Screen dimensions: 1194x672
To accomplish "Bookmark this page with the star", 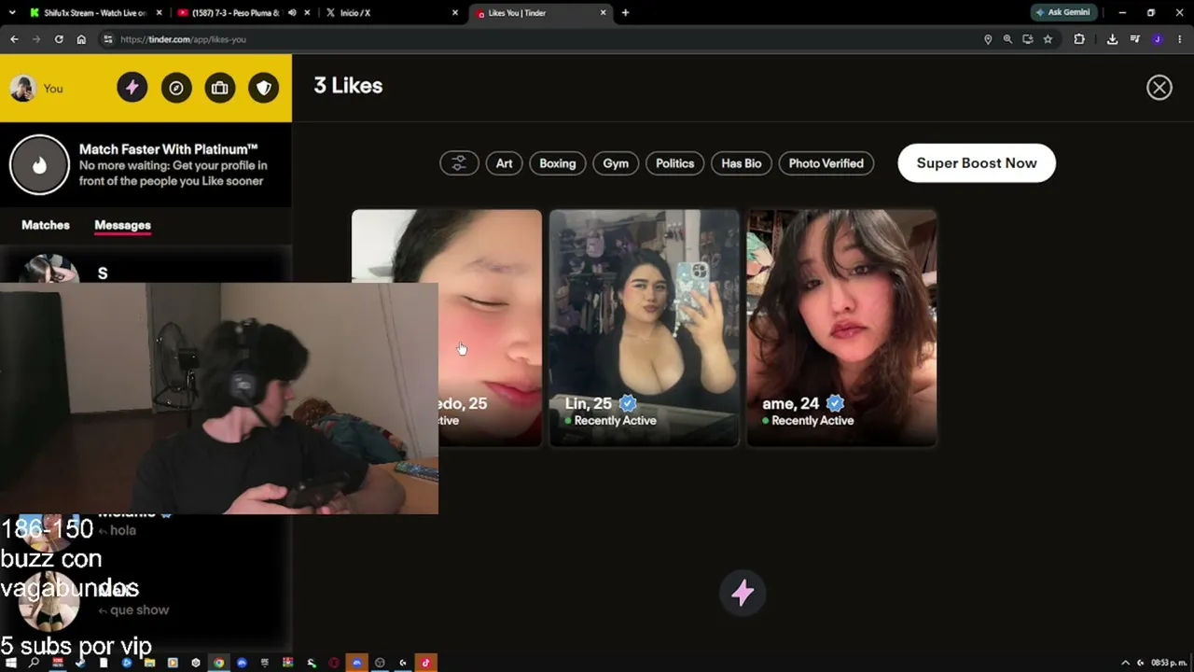I will 1048,39.
